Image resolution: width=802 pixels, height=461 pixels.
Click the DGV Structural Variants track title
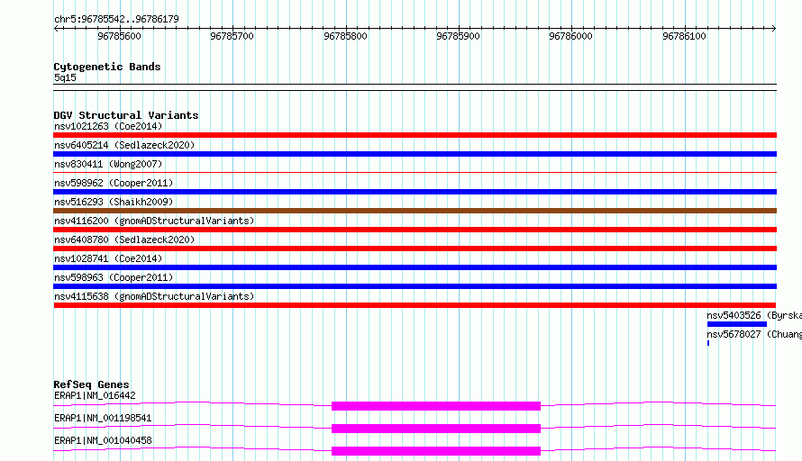pos(126,115)
